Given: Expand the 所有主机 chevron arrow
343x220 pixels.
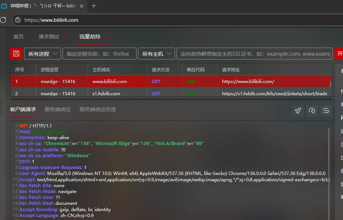Looking at the screenshot, I should [x=170, y=53].
